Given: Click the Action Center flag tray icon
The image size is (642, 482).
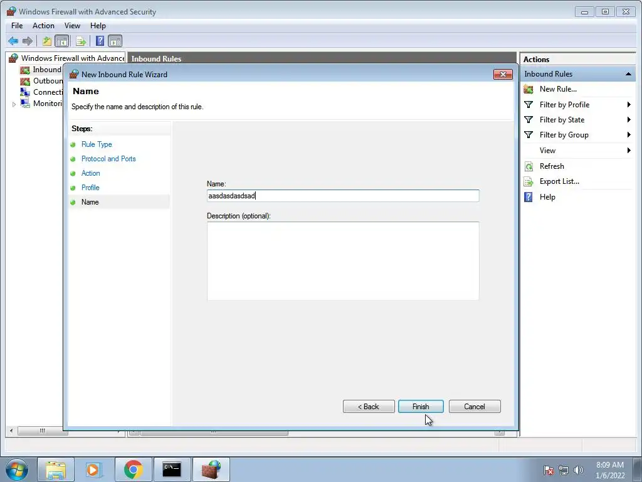Looking at the screenshot, I should tap(548, 470).
